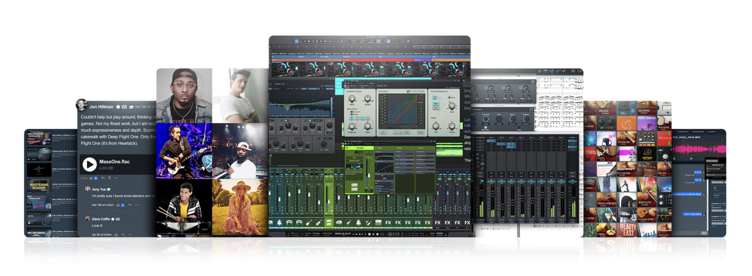The image size is (752, 276).
Task: Select the Listen speaker tool in toolbar
Action: [x=325, y=41]
